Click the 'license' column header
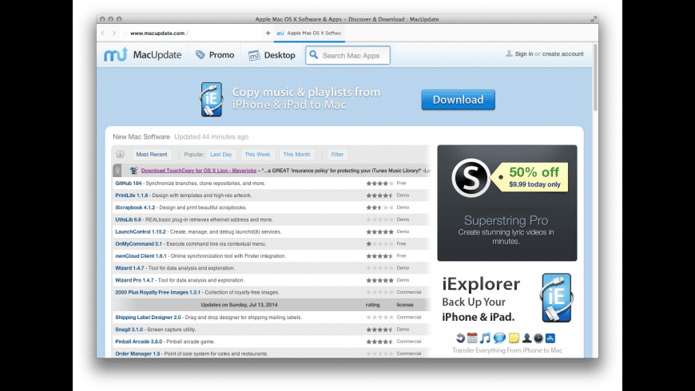This screenshot has height=391, width=695. 405,305
